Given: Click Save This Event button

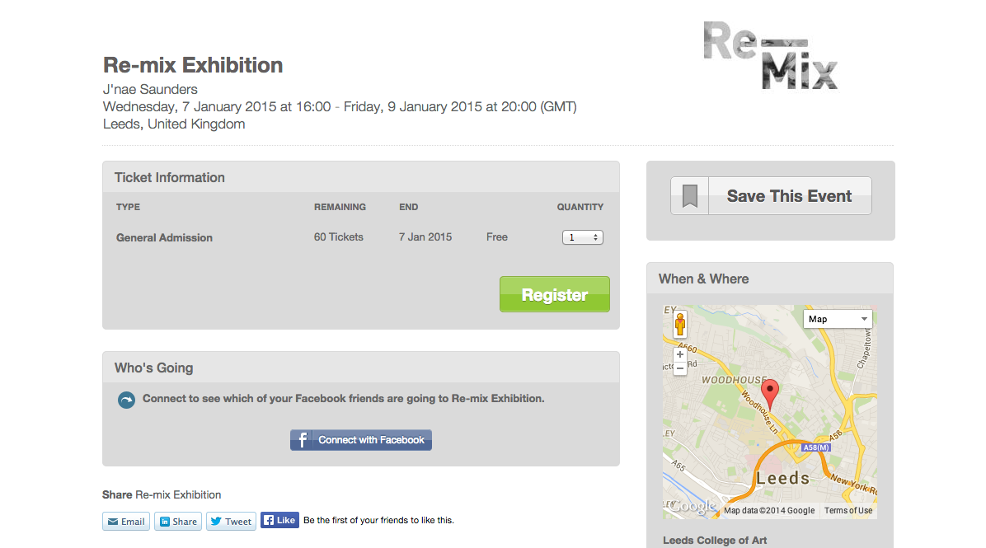Looking at the screenshot, I should pyautogui.click(x=771, y=196).
